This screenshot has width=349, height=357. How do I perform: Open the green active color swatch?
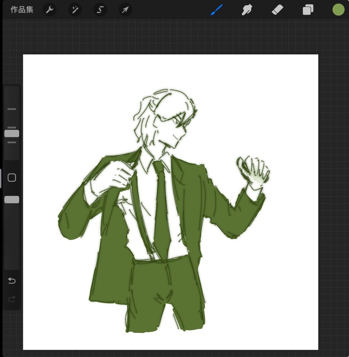(338, 10)
